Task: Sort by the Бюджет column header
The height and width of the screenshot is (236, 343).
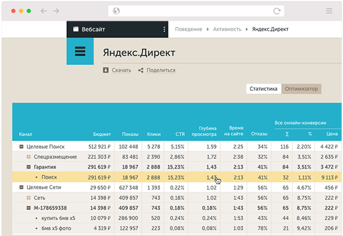Action: coord(102,134)
